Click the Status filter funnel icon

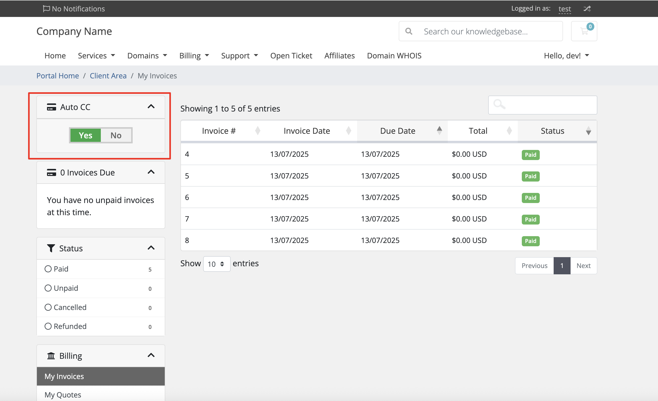click(51, 248)
